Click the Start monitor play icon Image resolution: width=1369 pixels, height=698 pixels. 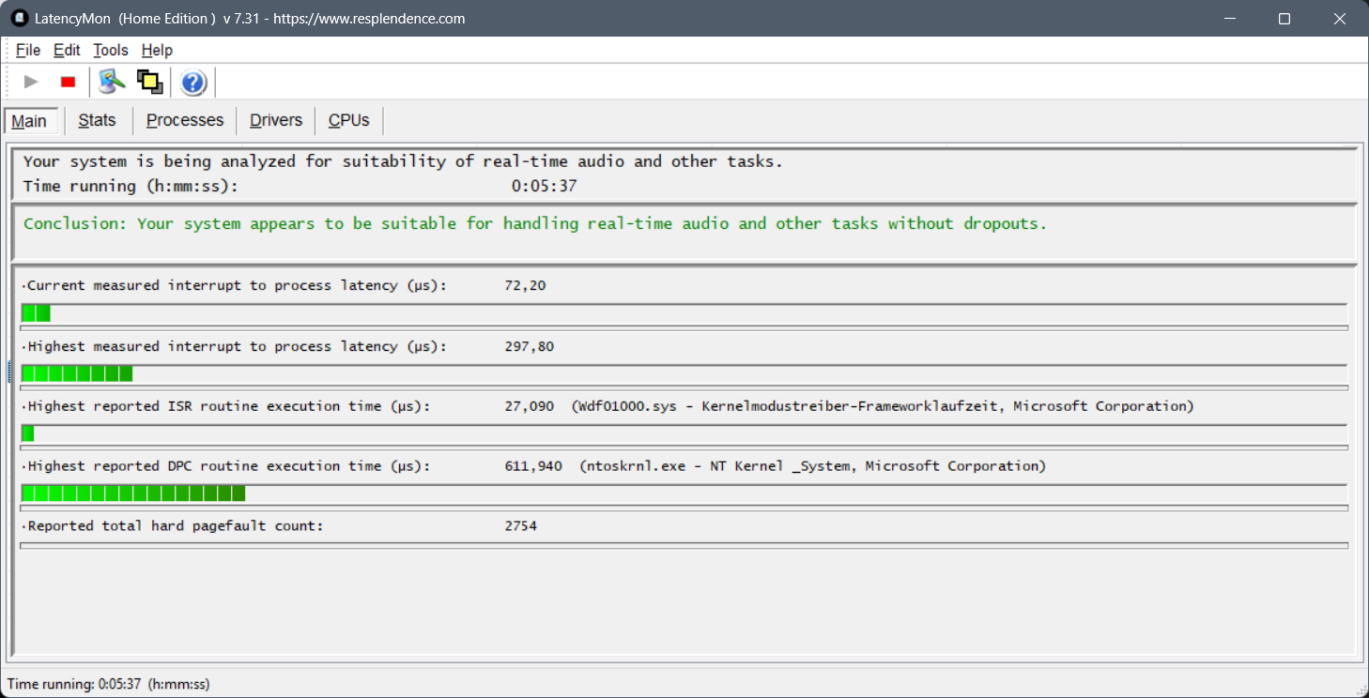(31, 83)
